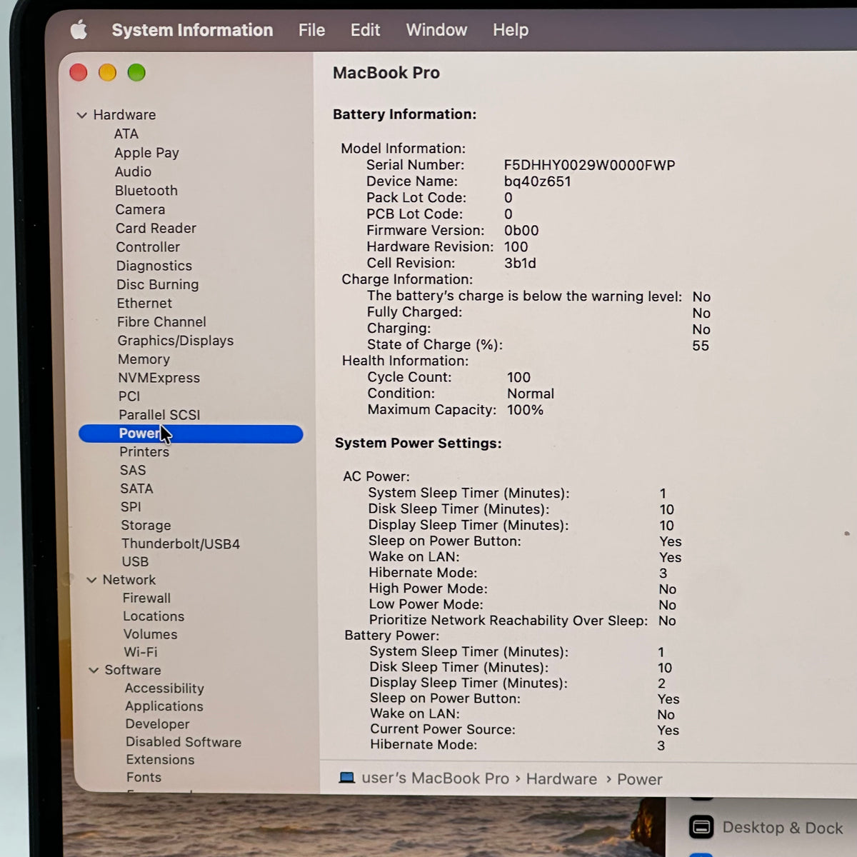This screenshot has height=857, width=857.
Task: Select Diagnostics in the sidebar
Action: (x=154, y=266)
